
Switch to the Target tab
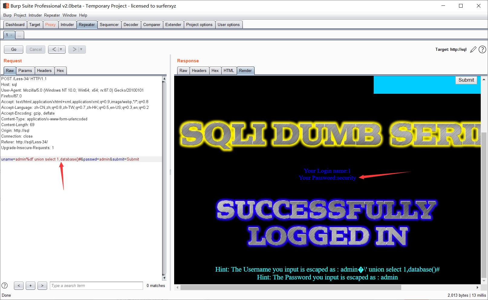(x=35, y=24)
